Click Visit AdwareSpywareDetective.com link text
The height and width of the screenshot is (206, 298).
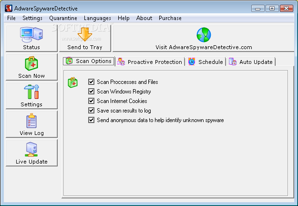click(x=204, y=47)
